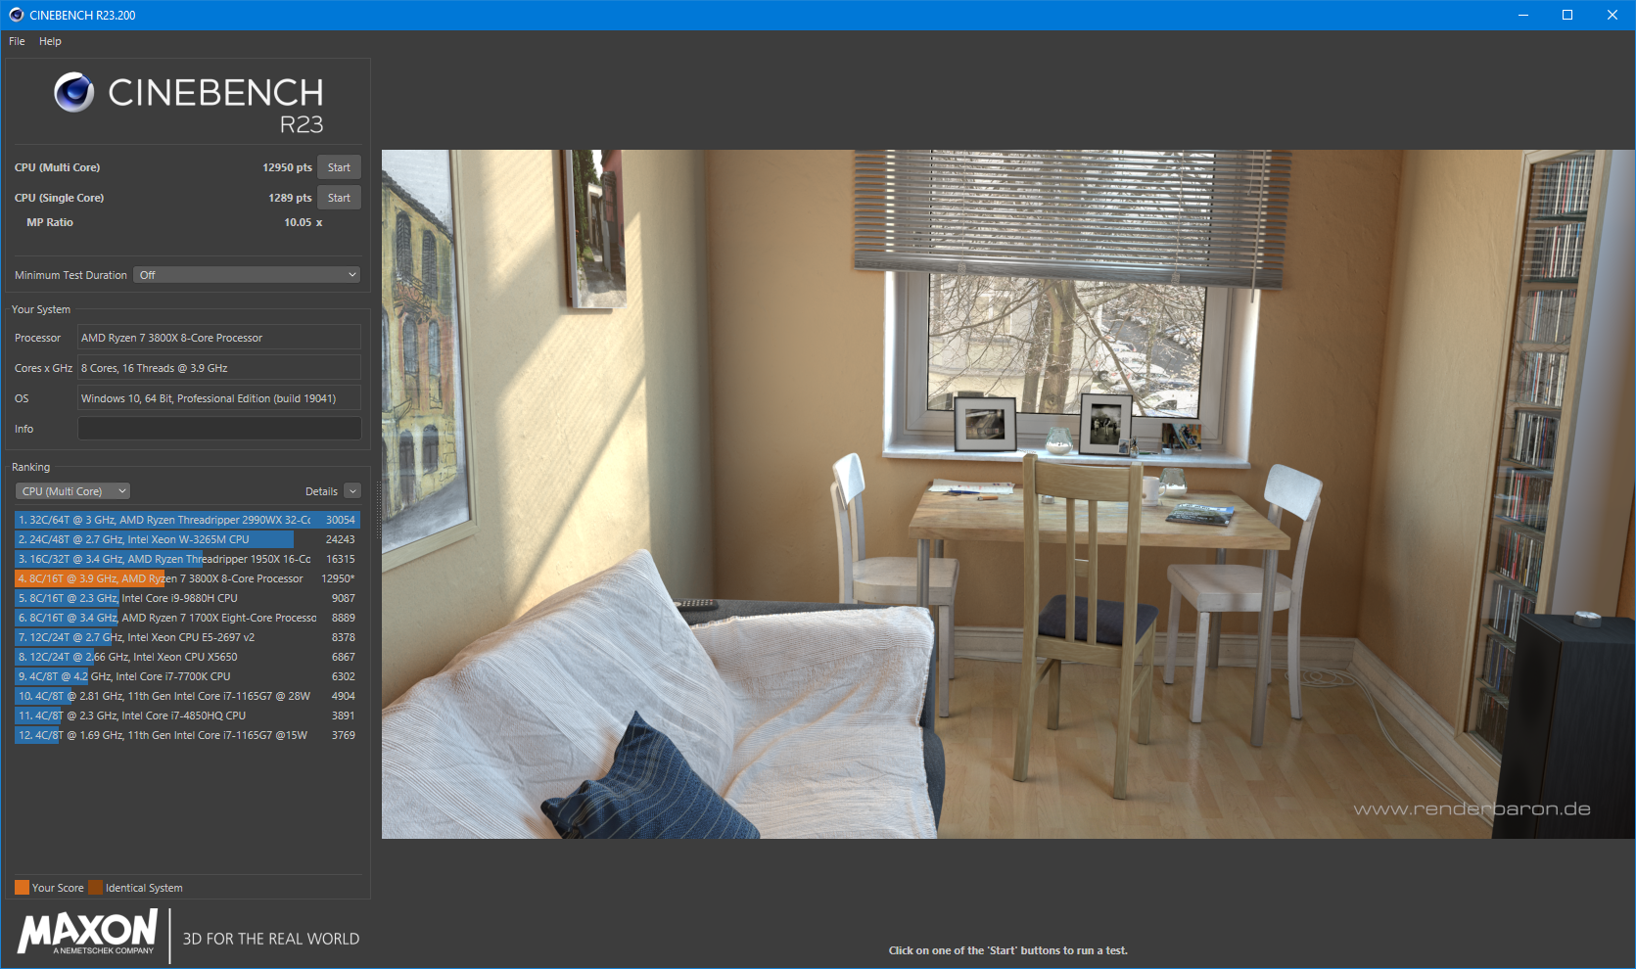Minimize the Cinebench window
1636x969 pixels.
[x=1523, y=15]
